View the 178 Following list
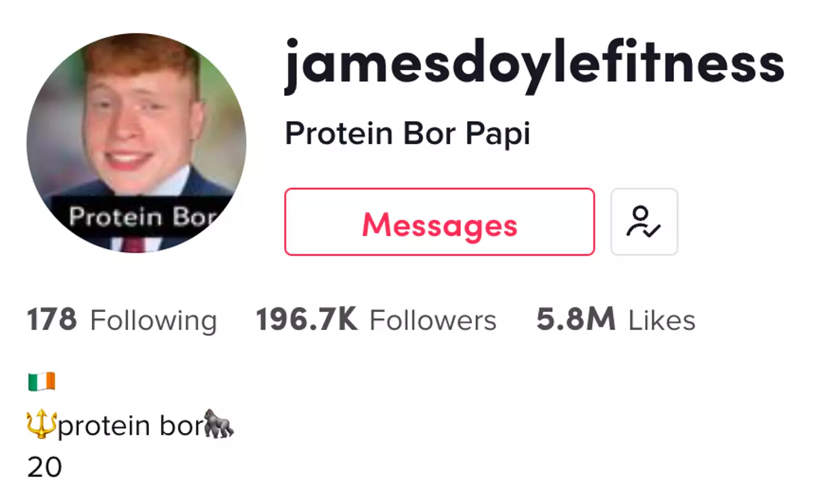Screen dimensions: 815x491 pyautogui.click(x=53, y=319)
